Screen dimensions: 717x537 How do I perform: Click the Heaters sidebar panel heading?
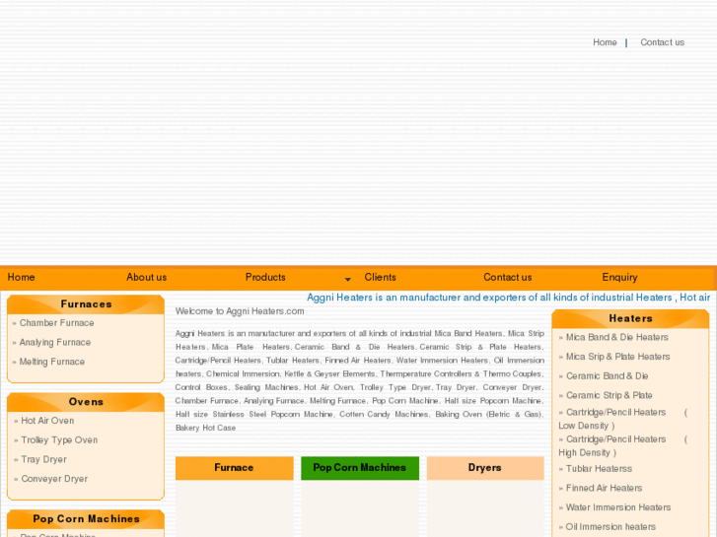[630, 318]
